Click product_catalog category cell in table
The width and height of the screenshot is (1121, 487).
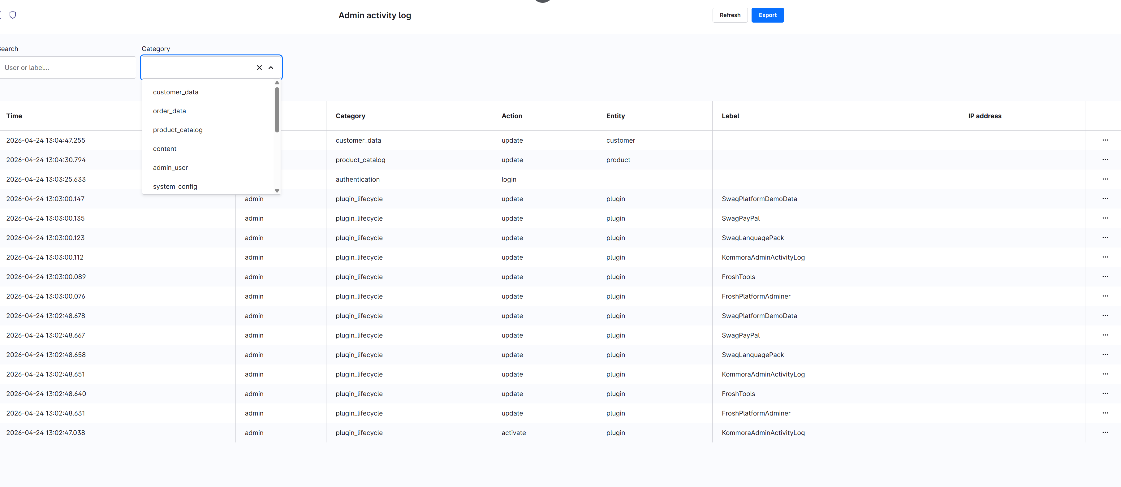pos(360,160)
